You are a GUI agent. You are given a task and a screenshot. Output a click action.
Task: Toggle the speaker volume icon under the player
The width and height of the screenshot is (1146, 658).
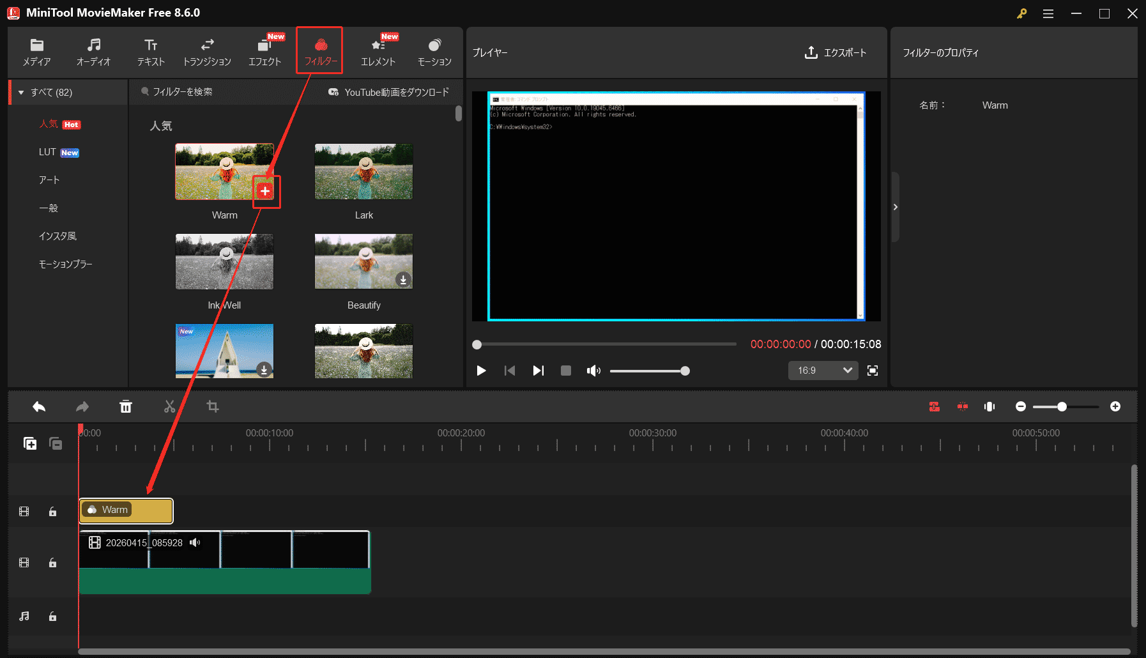[593, 371]
